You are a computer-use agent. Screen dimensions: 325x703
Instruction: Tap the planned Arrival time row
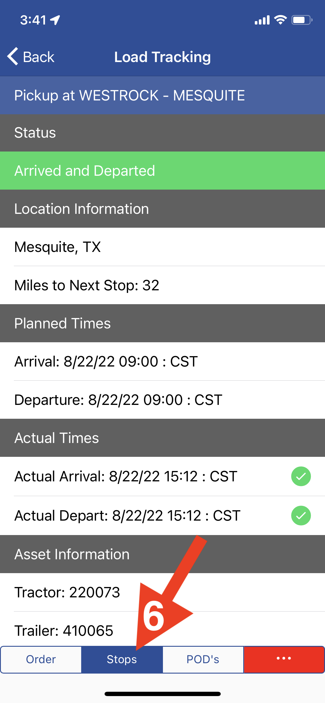coord(162,361)
